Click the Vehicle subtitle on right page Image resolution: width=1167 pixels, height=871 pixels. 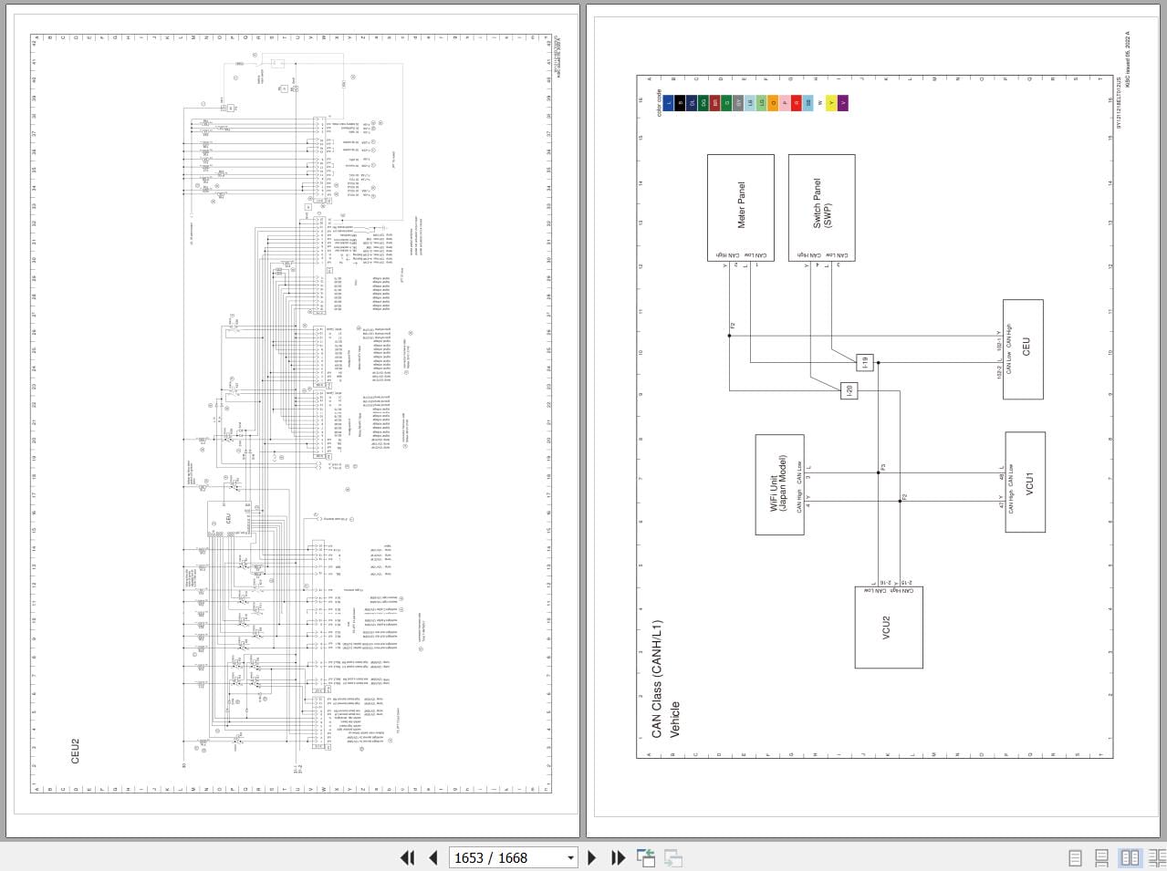[676, 719]
